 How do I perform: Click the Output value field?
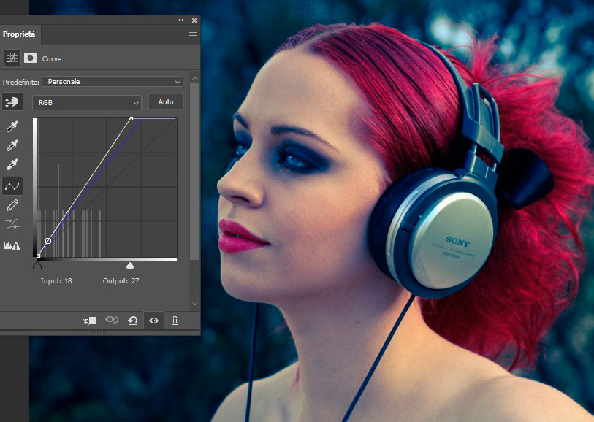tap(121, 281)
